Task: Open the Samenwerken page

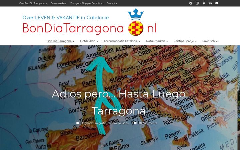Action: pos(58,3)
